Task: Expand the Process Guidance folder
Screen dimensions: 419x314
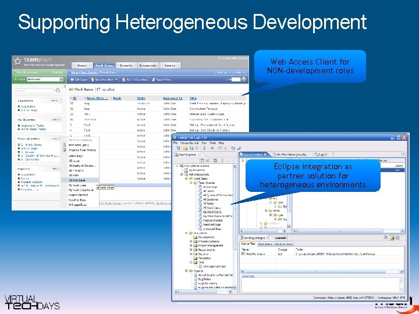Action: click(191, 241)
